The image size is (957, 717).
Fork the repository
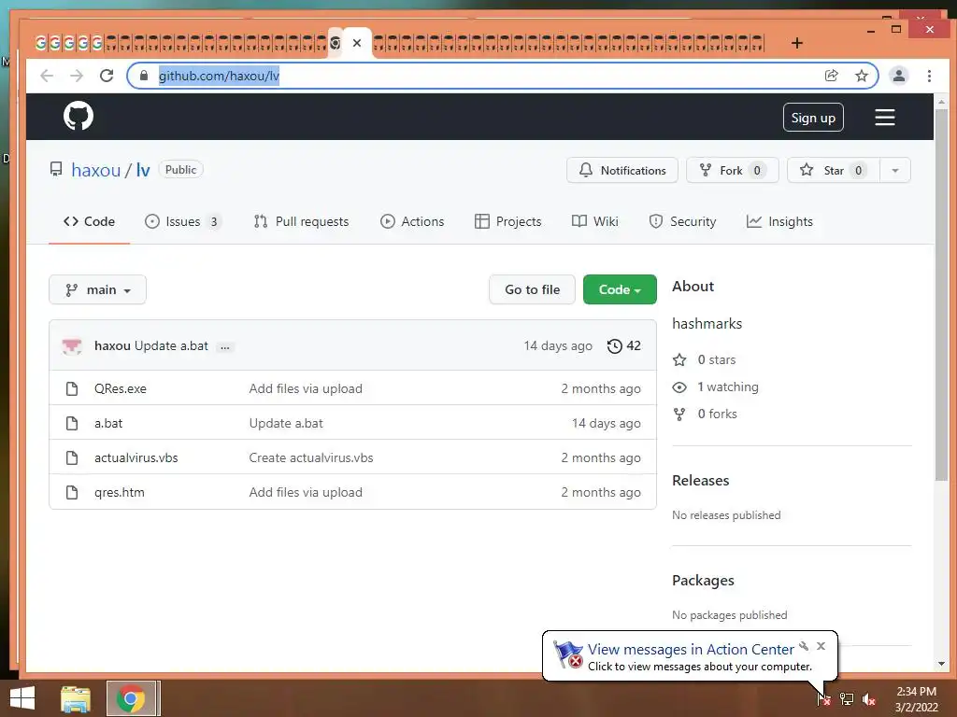pos(733,170)
